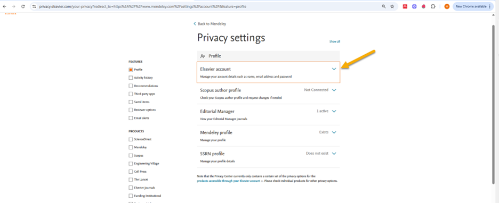Click the Does not exist status text
499x203 pixels.
pos(317,154)
